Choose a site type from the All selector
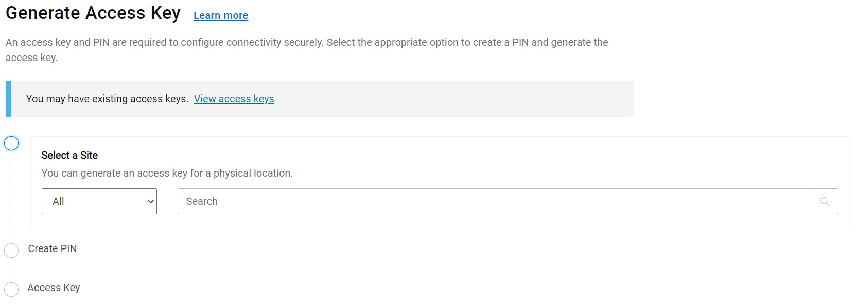857x306 pixels. 99,201
